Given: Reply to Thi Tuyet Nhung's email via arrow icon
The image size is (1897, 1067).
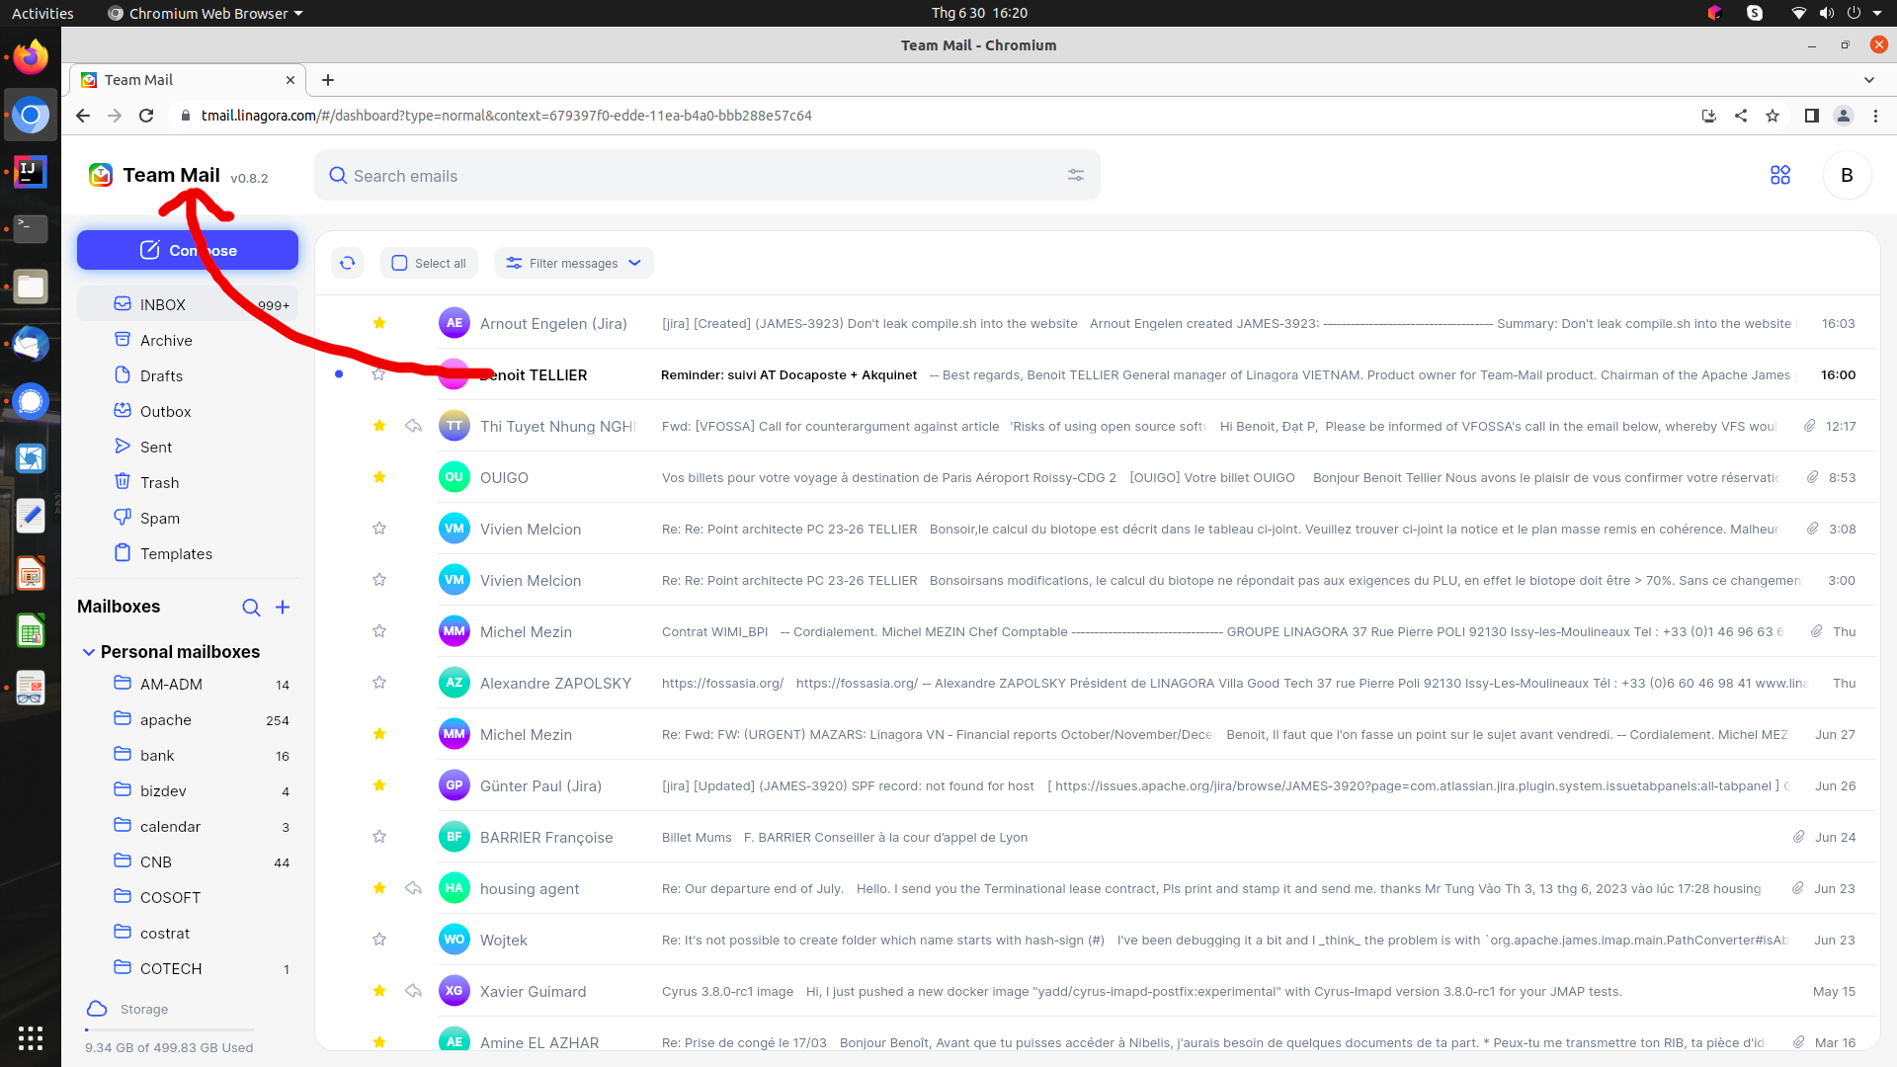Looking at the screenshot, I should click(x=413, y=426).
